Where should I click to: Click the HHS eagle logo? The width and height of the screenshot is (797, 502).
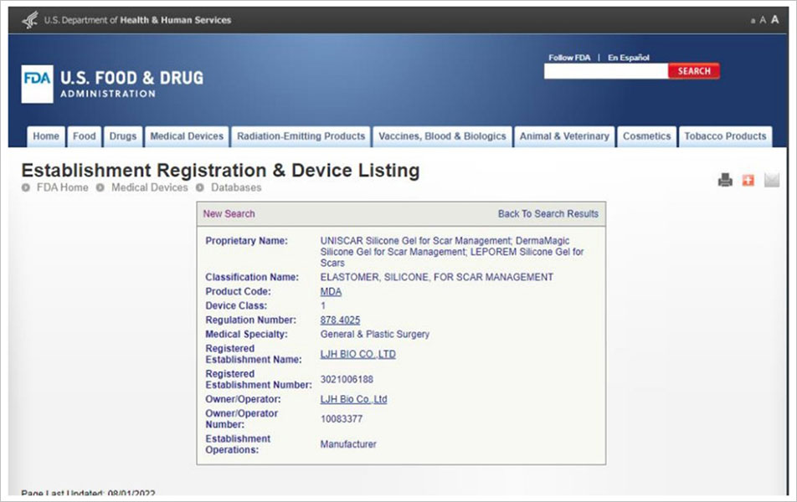pos(30,20)
